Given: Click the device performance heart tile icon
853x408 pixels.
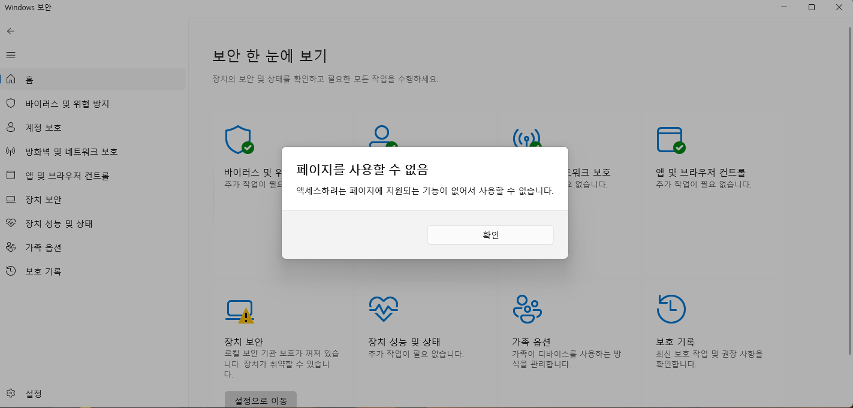Looking at the screenshot, I should pos(384,309).
